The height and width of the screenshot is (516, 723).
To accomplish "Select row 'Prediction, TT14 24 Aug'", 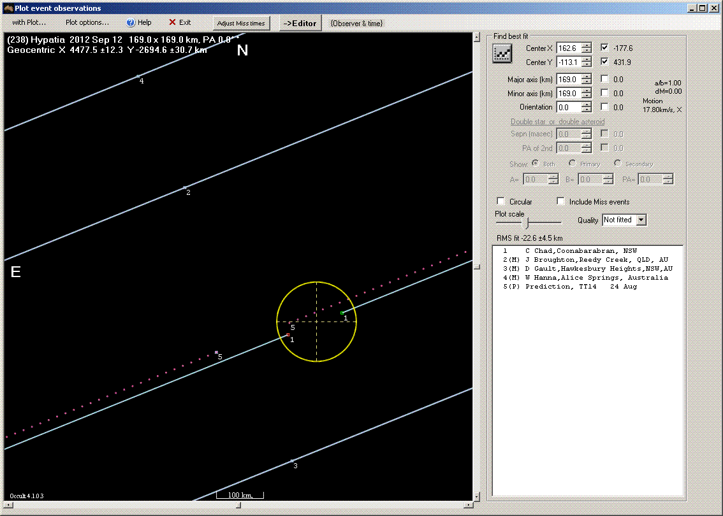I will pos(587,286).
